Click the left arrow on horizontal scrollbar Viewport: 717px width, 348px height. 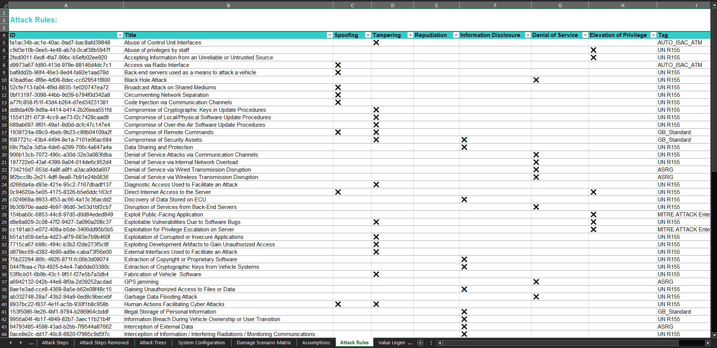click(x=439, y=343)
